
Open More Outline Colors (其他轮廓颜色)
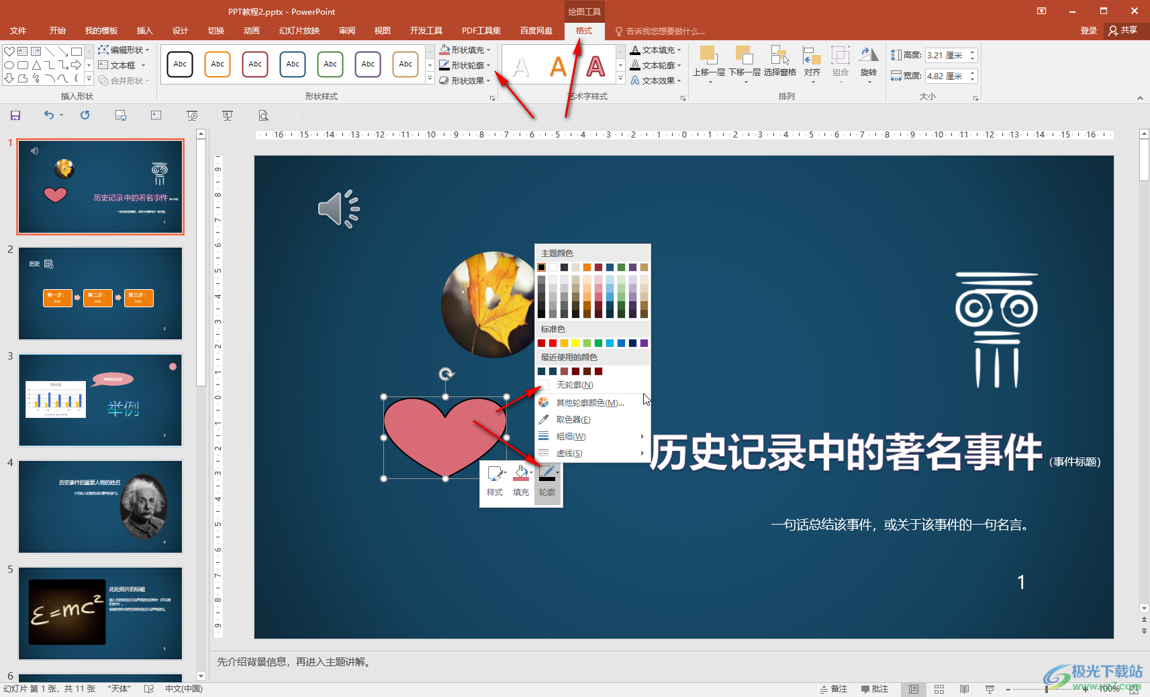click(x=593, y=403)
